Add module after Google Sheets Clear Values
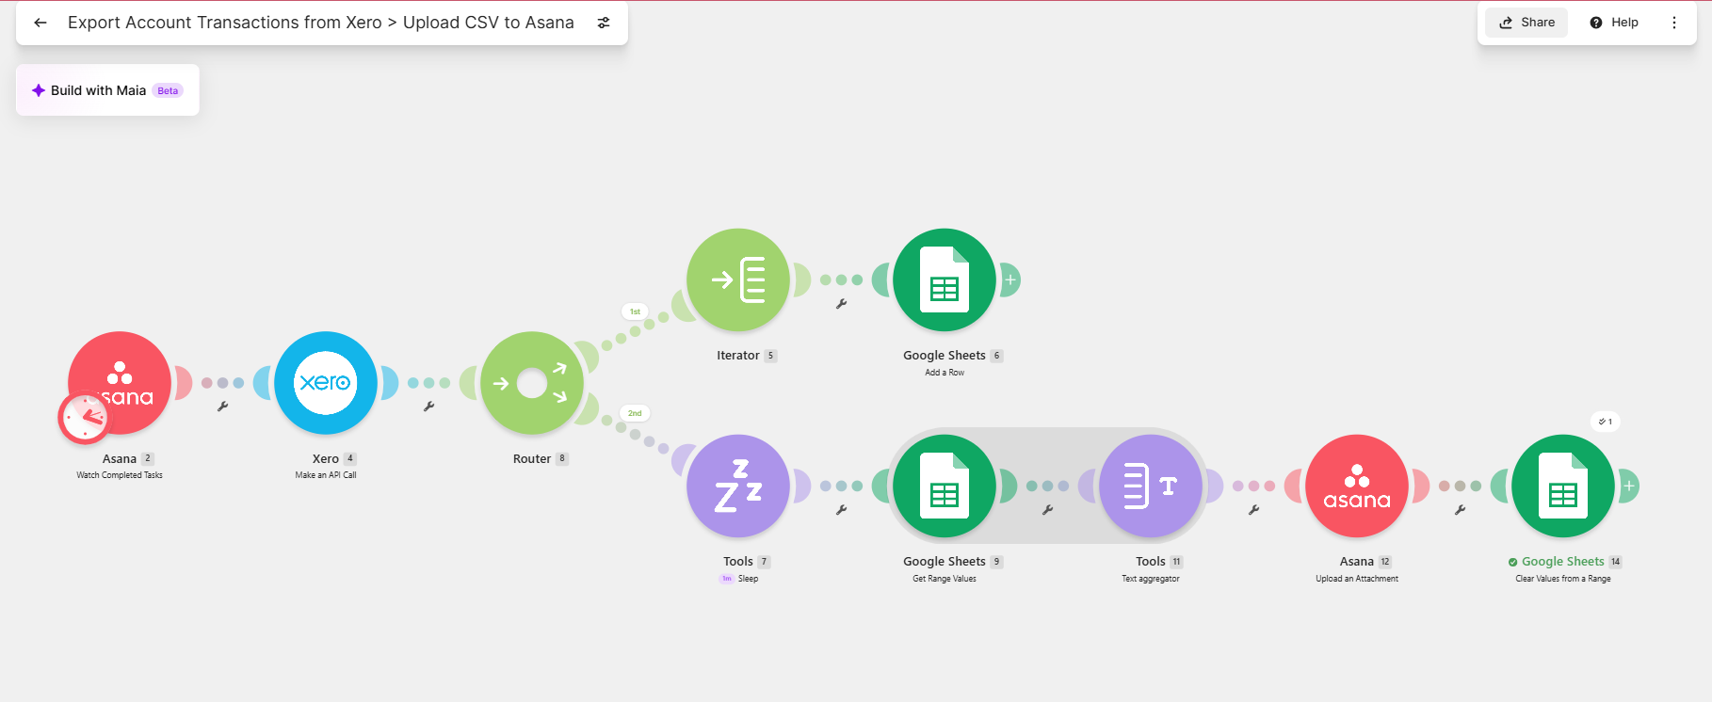The width and height of the screenshot is (1712, 702). (1629, 486)
